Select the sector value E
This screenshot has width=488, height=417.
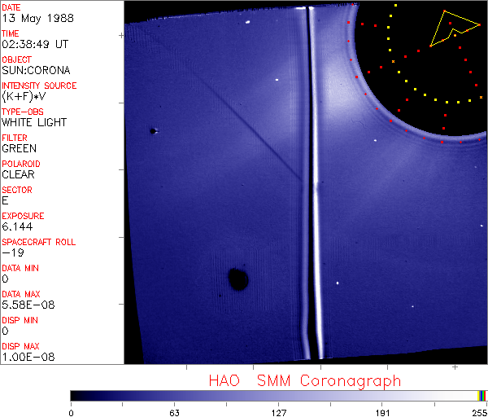point(5,200)
